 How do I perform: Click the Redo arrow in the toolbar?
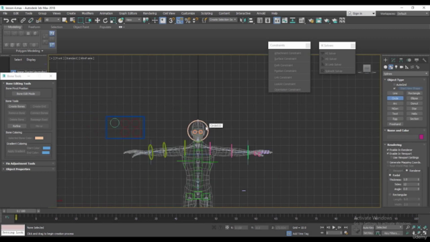[13, 20]
